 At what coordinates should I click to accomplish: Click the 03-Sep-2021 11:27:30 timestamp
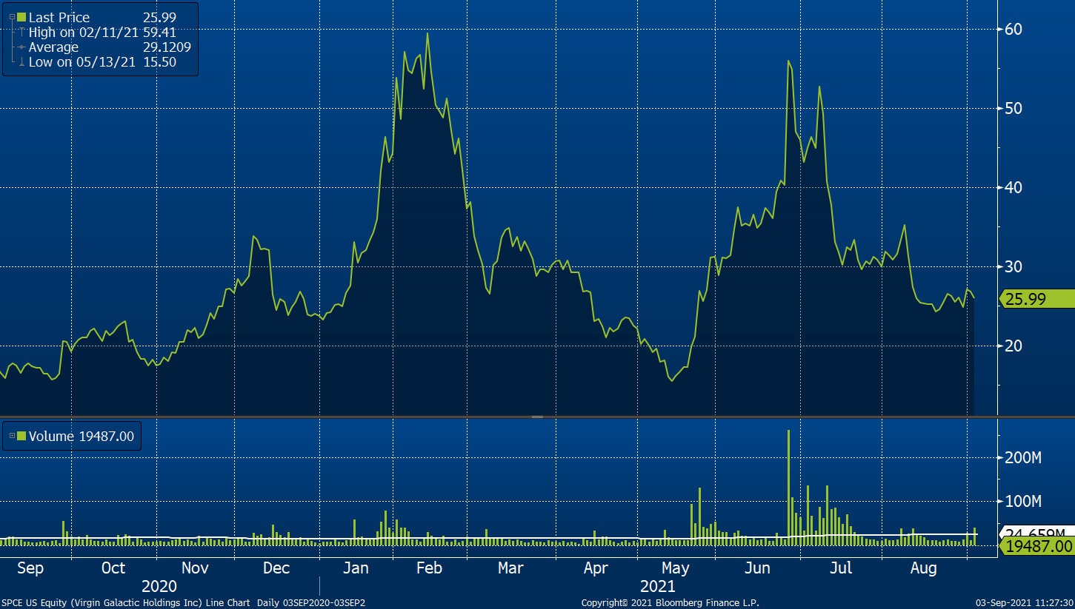click(1024, 603)
